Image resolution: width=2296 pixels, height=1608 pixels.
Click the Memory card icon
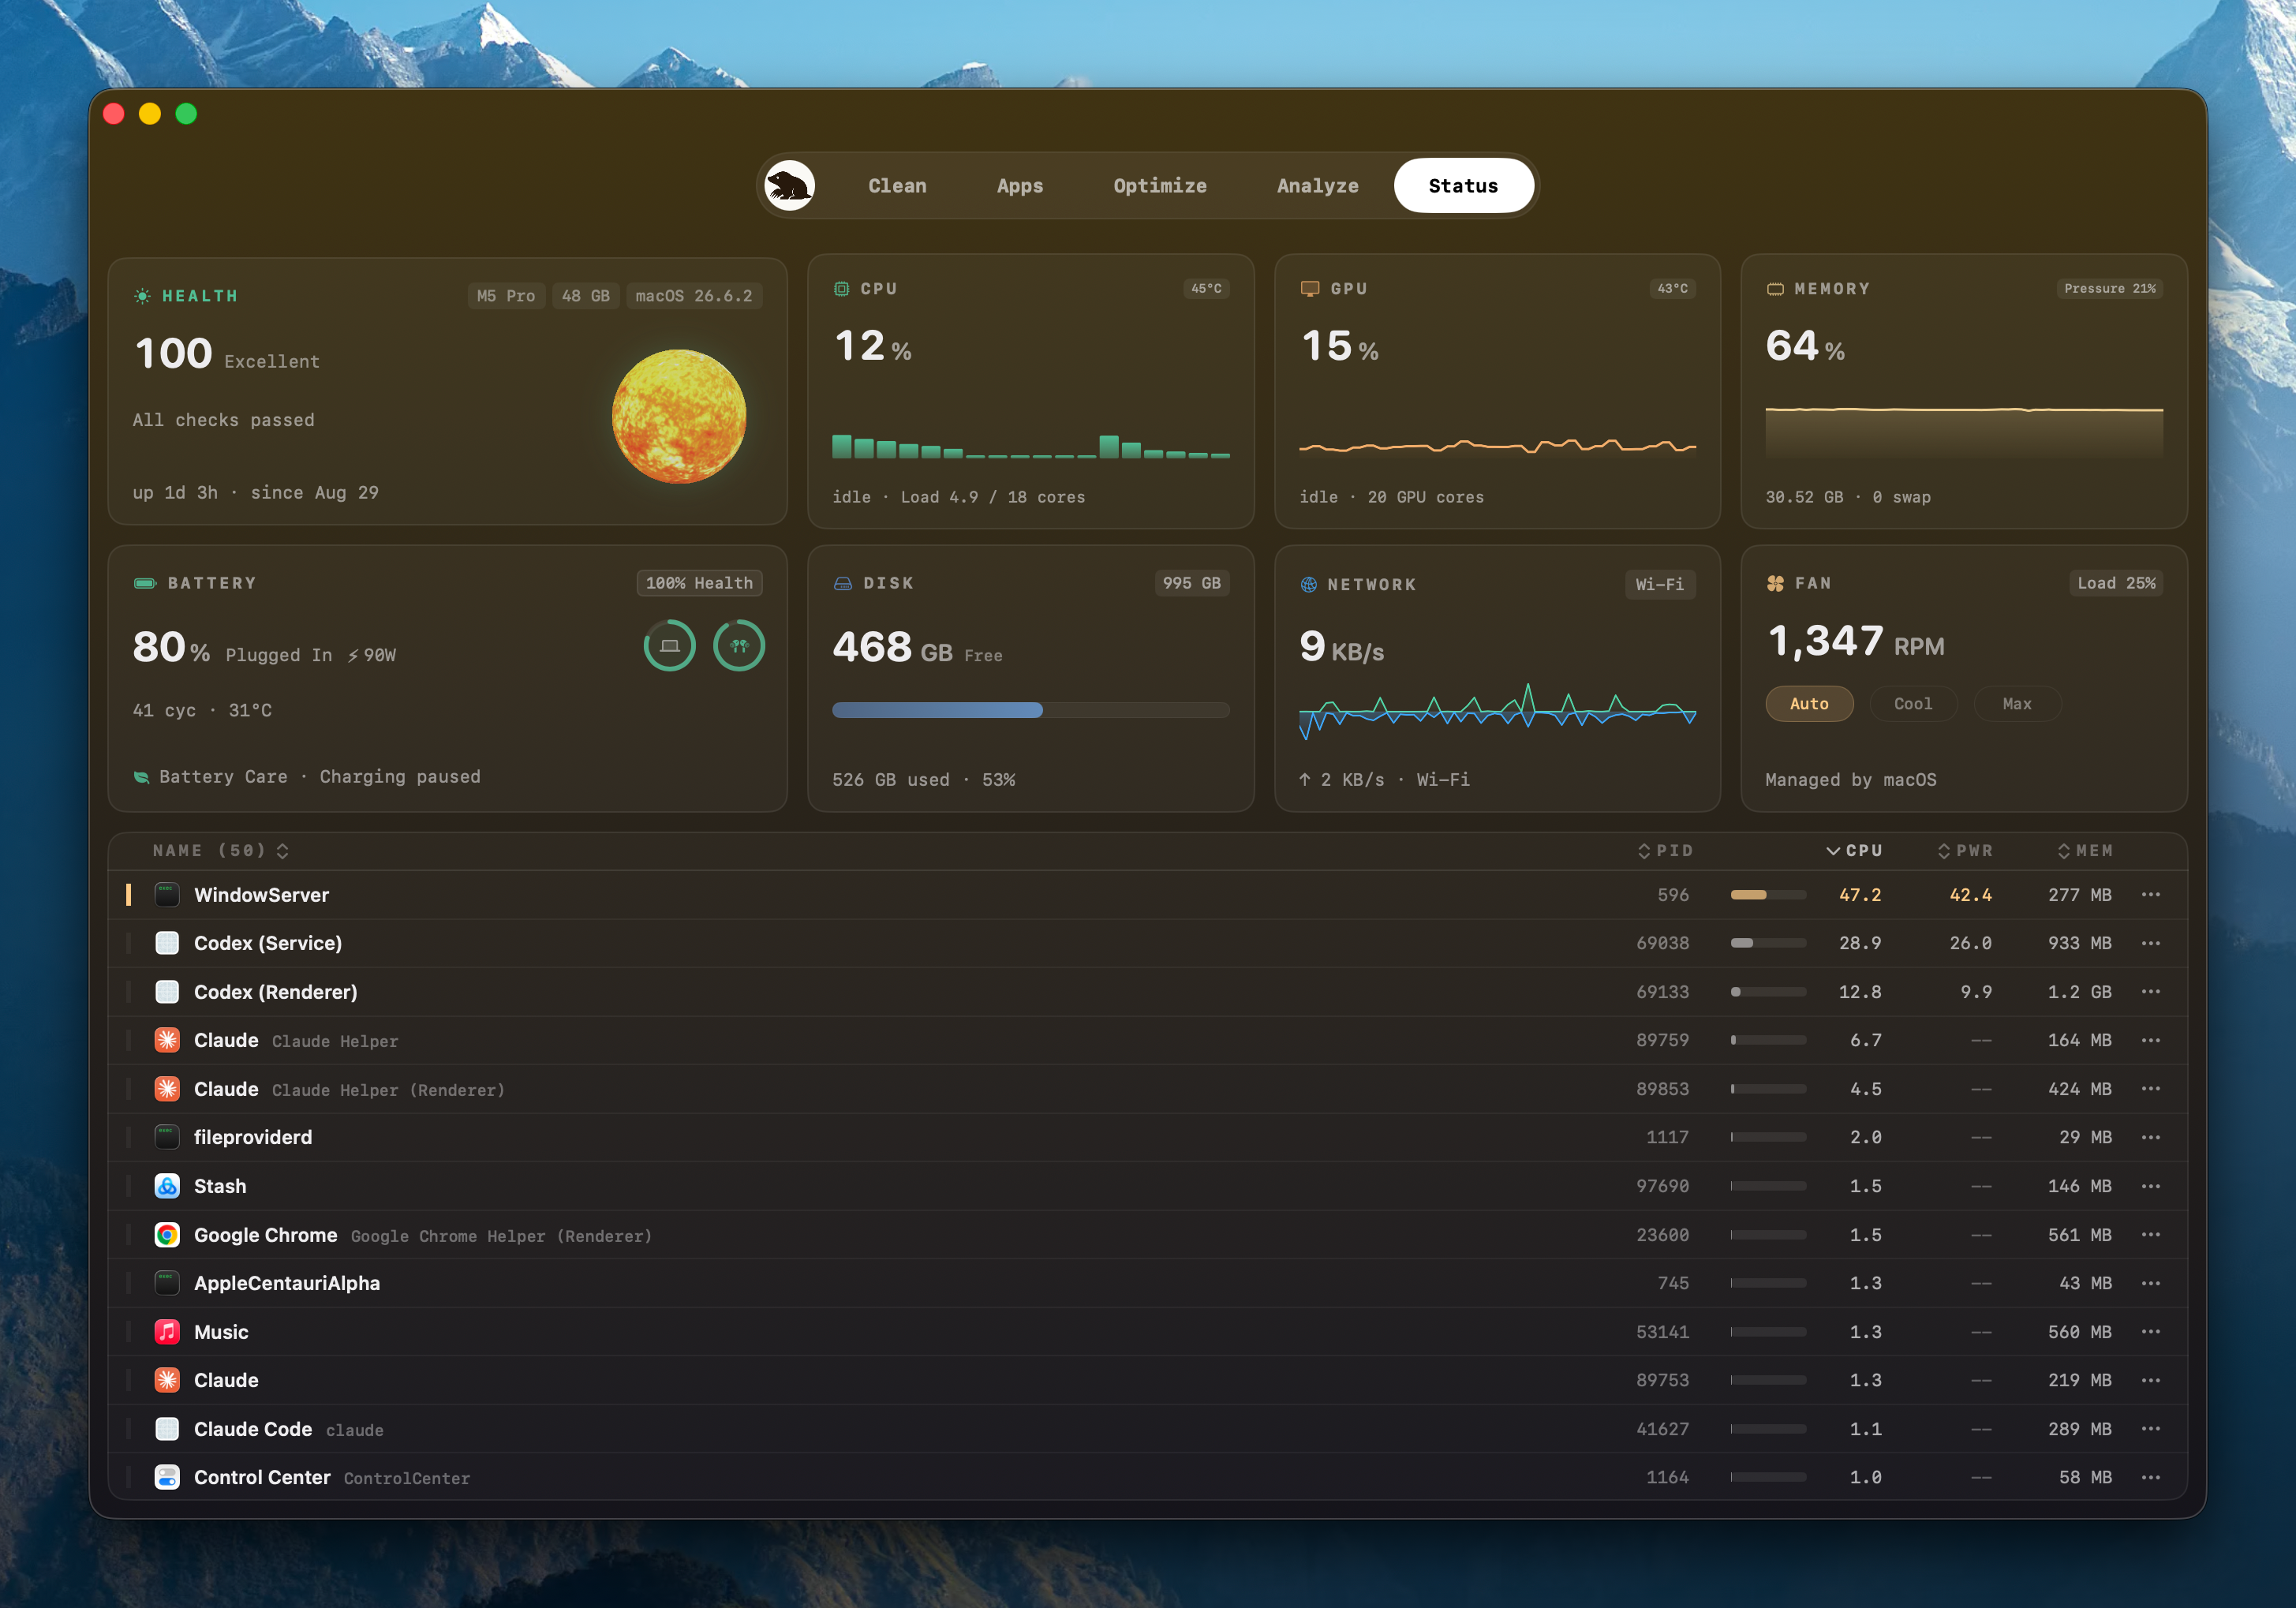[1775, 289]
